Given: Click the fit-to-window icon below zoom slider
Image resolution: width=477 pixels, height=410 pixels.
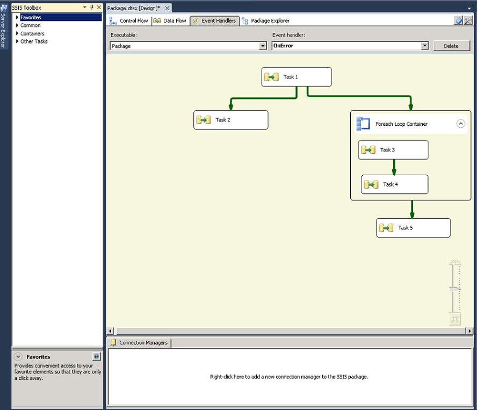Looking at the screenshot, I should pyautogui.click(x=454, y=319).
